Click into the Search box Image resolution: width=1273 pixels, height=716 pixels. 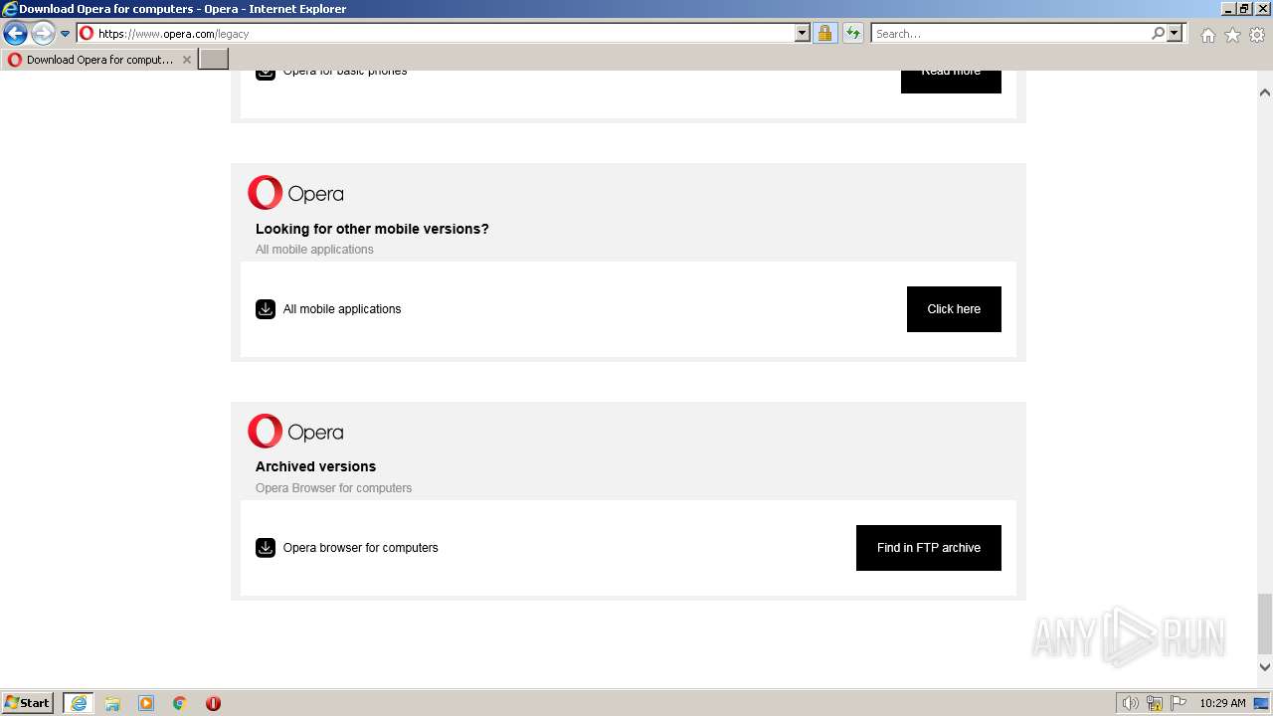pyautogui.click(x=1010, y=33)
